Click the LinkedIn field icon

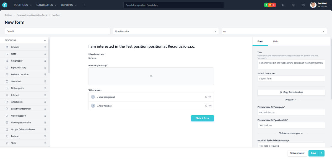pos(7,47)
